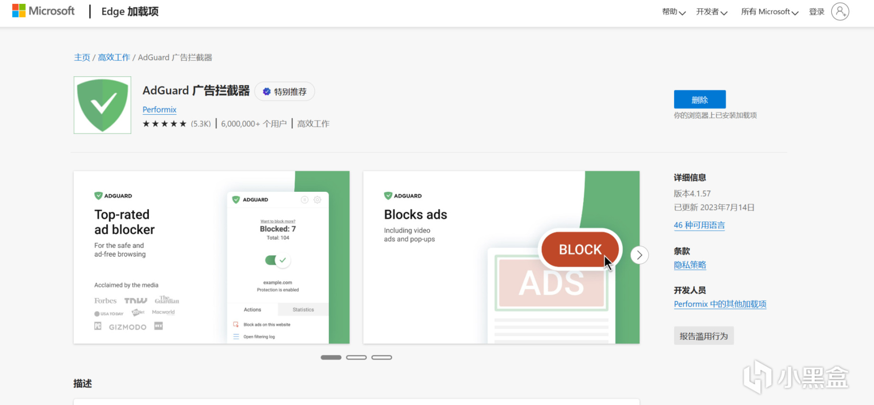The image size is (874, 405).
Task: Click the AdGuard 广告拦截器 extension title
Action: (196, 90)
